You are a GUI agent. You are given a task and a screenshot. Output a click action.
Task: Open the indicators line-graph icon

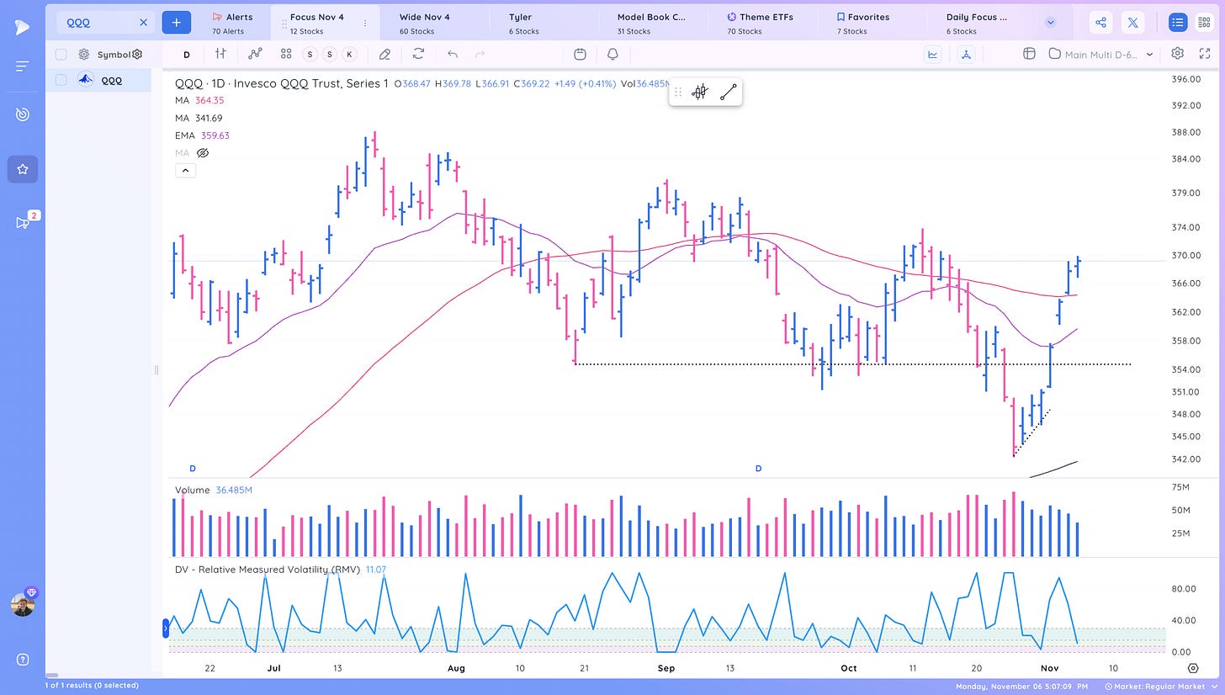pyautogui.click(x=255, y=54)
